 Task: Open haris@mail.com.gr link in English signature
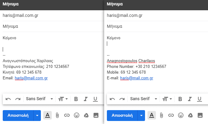pos(137,78)
